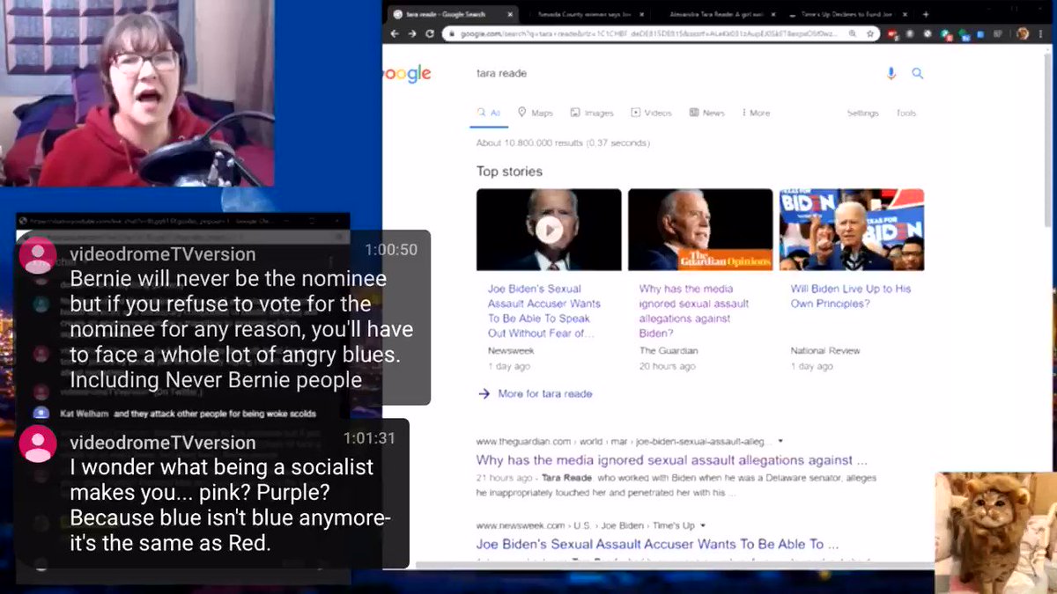Play the Newsweek top story video

click(x=549, y=230)
